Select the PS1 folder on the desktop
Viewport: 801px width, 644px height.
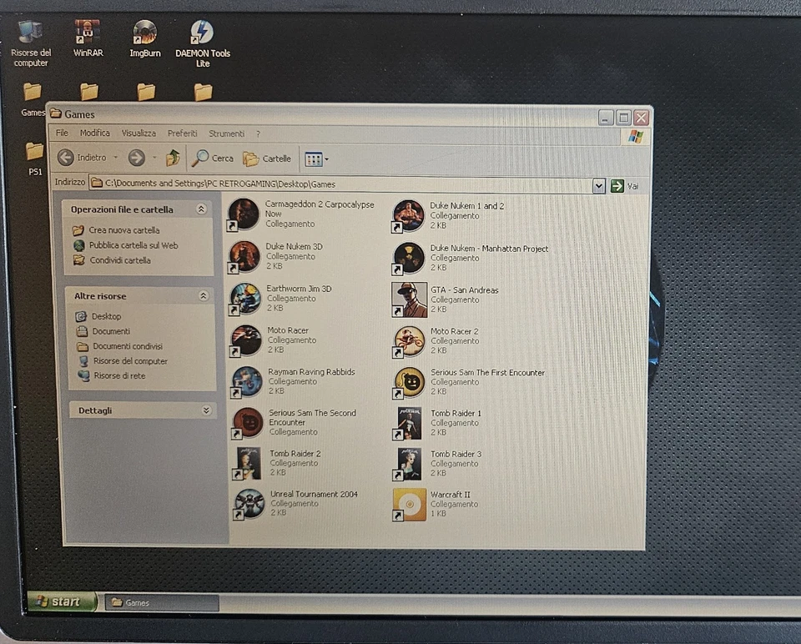point(35,158)
